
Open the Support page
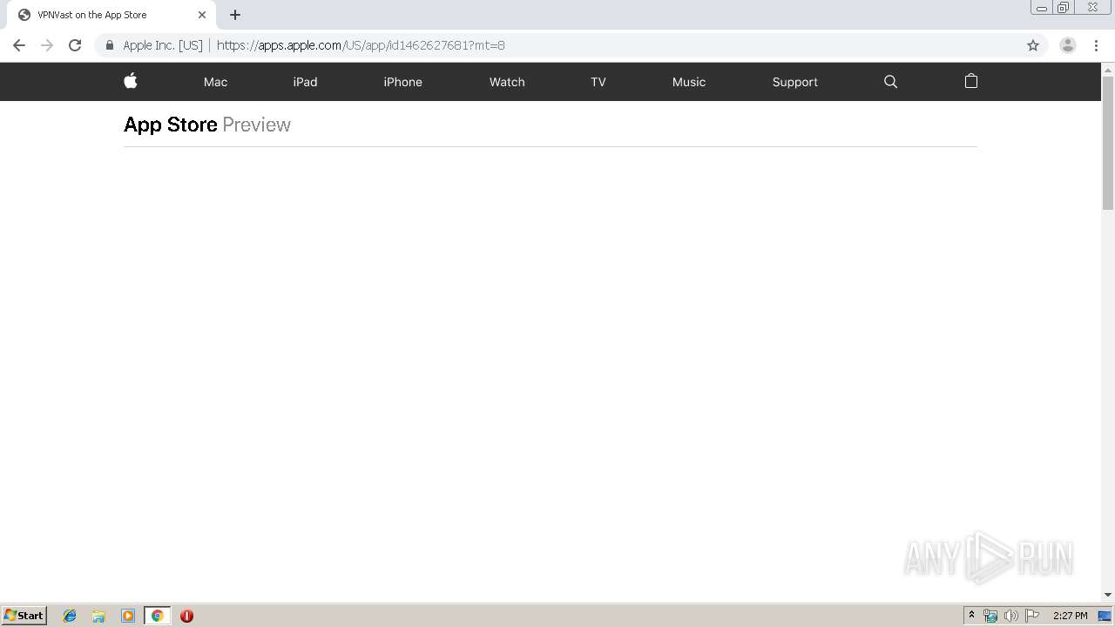point(794,82)
